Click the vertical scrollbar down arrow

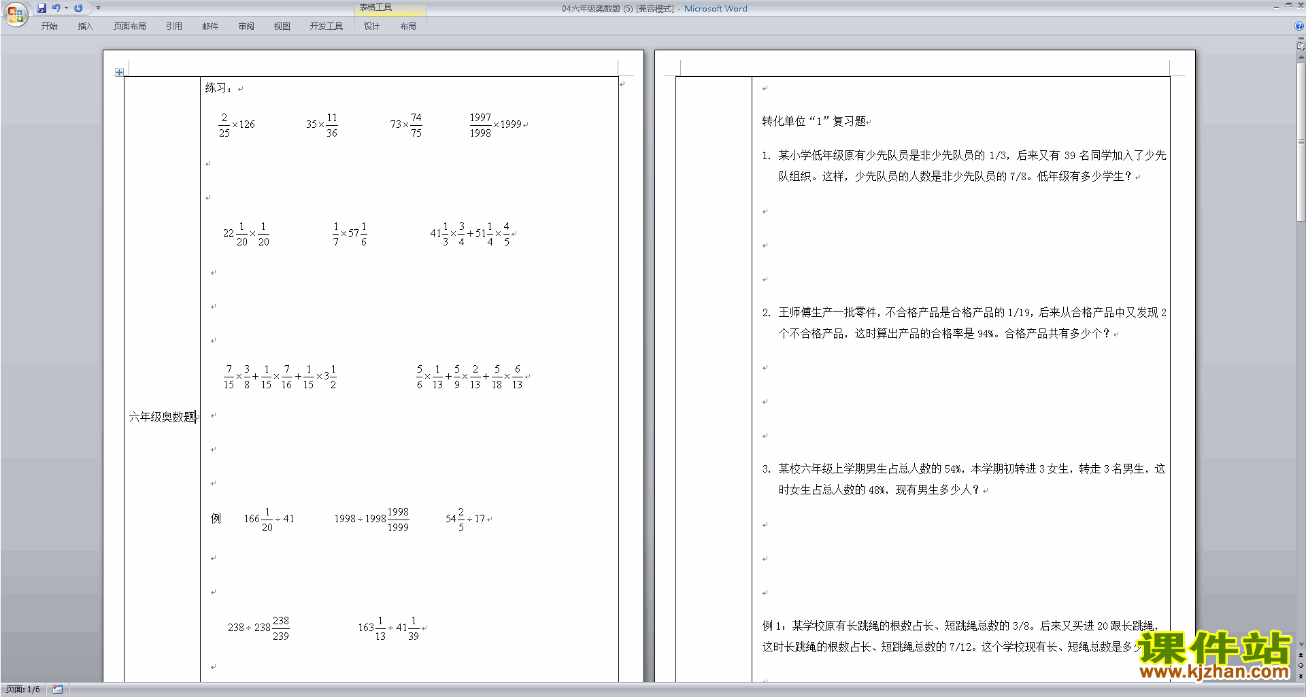coord(1301,644)
